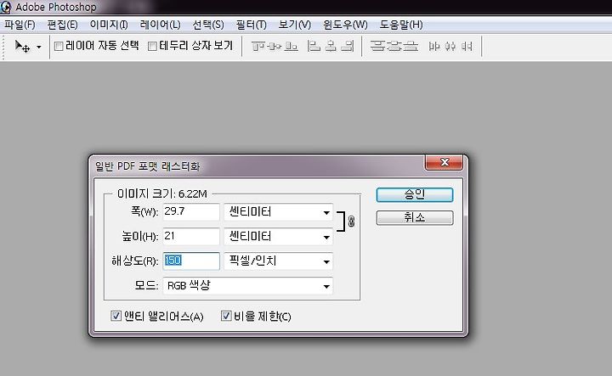This screenshot has height=376, width=612.
Task: Click the 이미지 크기: 6.22M label
Action: (x=162, y=194)
